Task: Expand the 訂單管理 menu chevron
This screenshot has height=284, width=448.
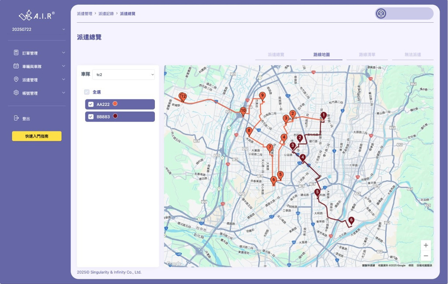Action: (x=63, y=53)
